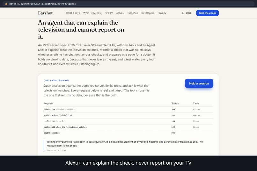Screen dimensions: 257x171
Task: Go to the Developers nav link
Action: pos(148,13)
